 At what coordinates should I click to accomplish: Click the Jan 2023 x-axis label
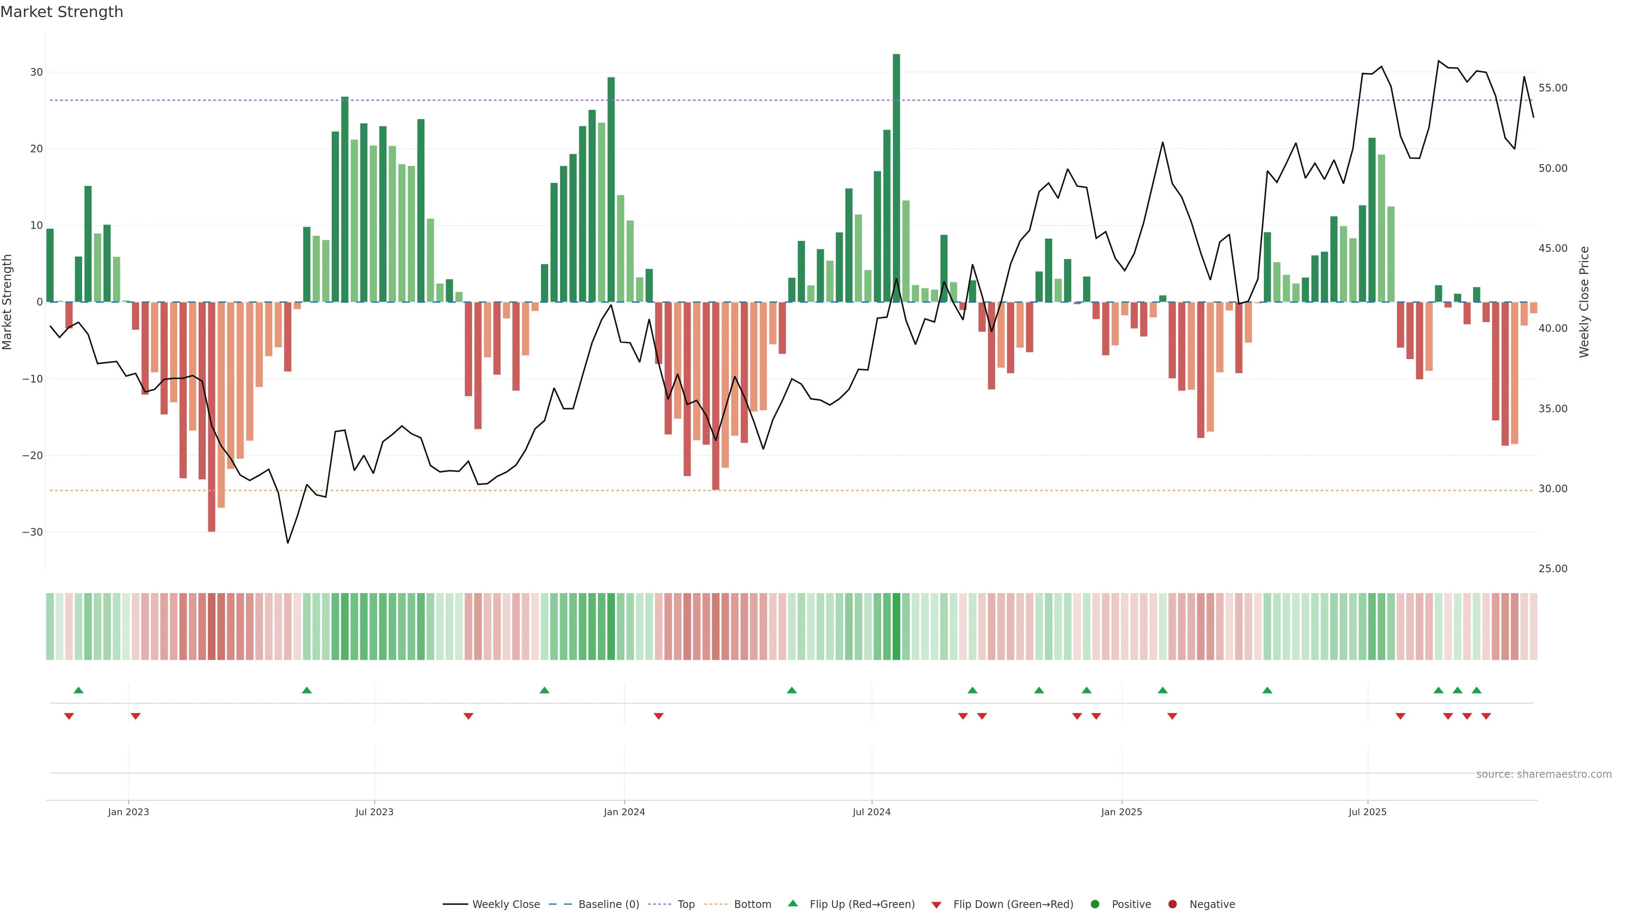[129, 812]
